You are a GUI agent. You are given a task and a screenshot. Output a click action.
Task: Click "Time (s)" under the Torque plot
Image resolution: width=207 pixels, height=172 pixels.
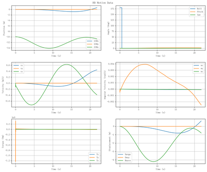click(56, 169)
